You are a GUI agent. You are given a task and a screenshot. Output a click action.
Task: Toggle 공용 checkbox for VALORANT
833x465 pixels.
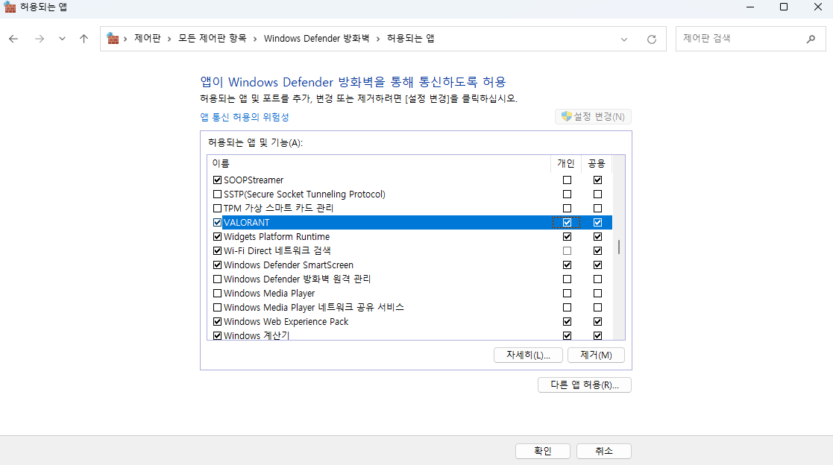[597, 222]
